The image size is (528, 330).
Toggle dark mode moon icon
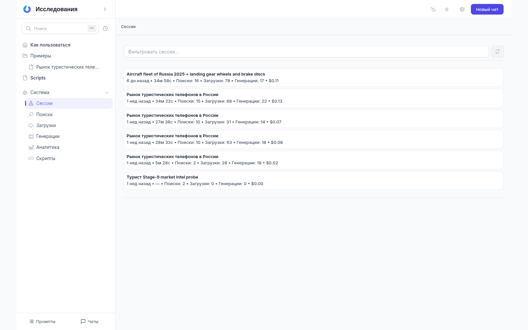433,9
